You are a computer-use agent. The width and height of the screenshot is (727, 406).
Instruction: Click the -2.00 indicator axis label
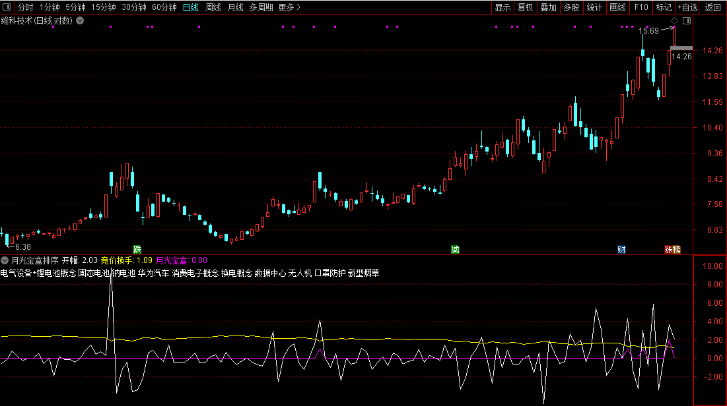pos(712,377)
